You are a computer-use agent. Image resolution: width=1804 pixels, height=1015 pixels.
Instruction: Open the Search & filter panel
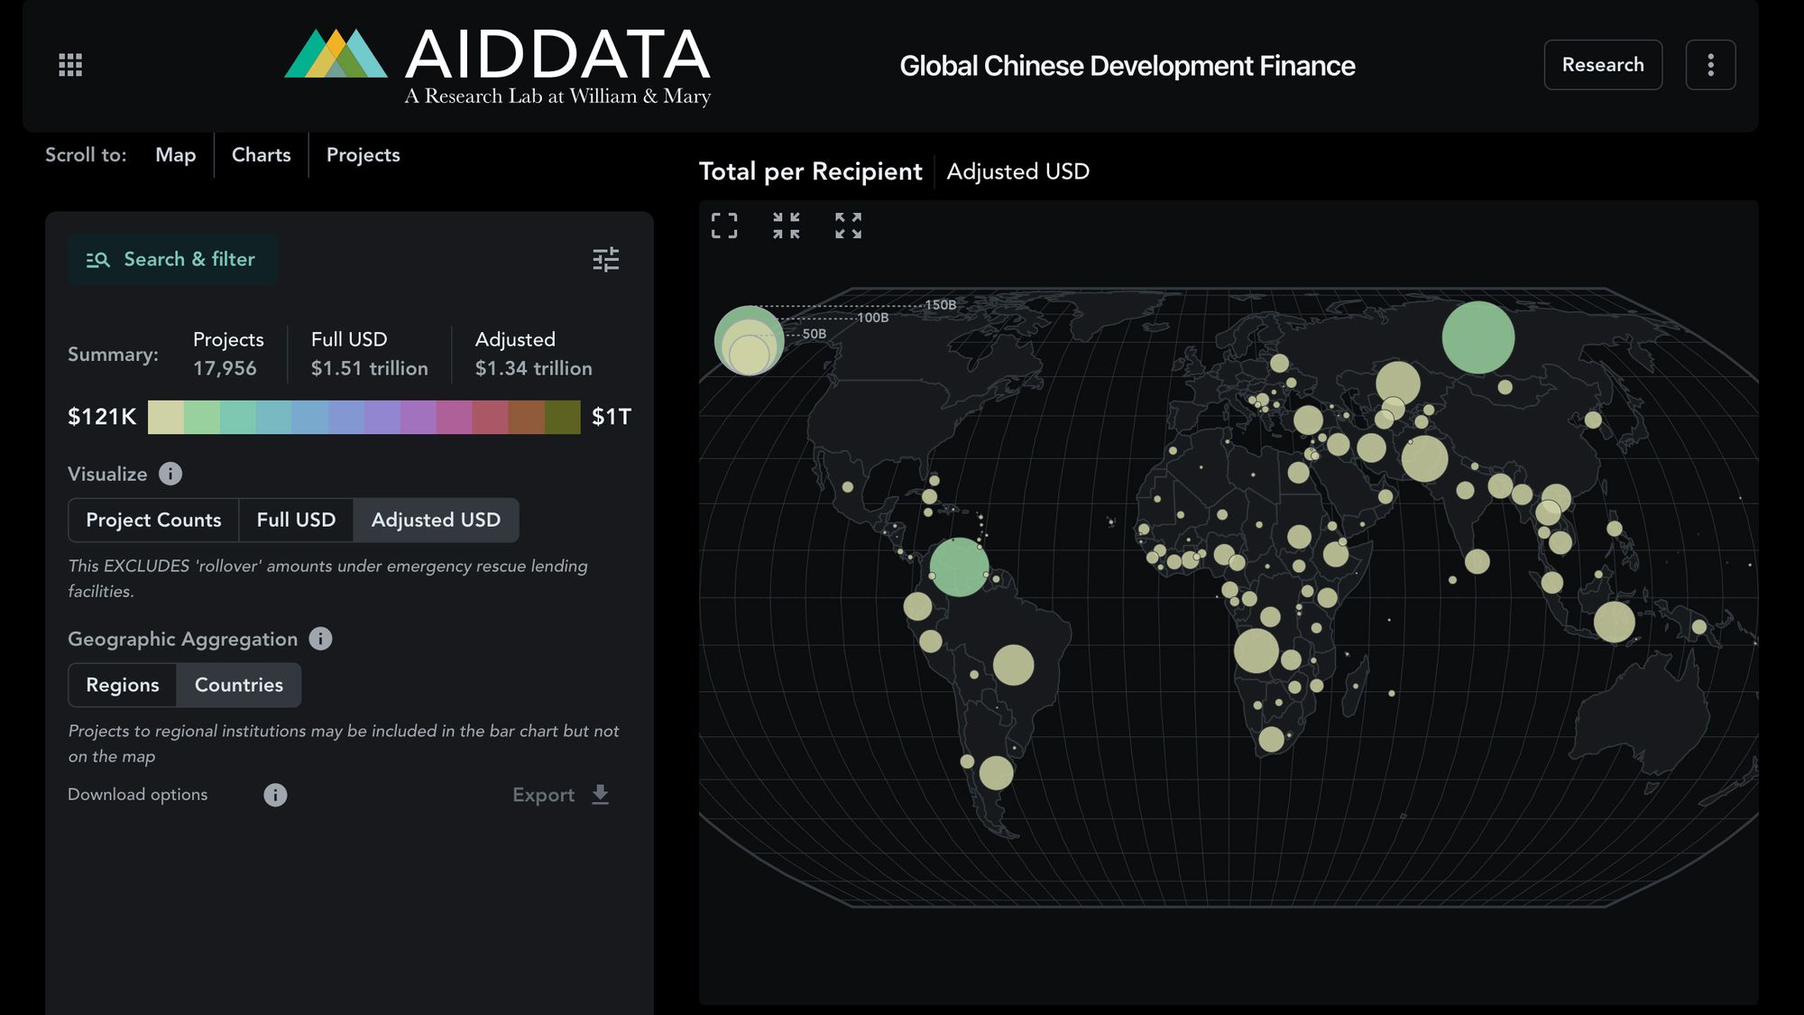coord(172,259)
